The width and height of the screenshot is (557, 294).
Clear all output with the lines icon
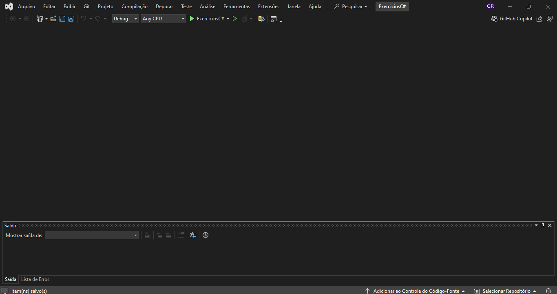tap(181, 235)
